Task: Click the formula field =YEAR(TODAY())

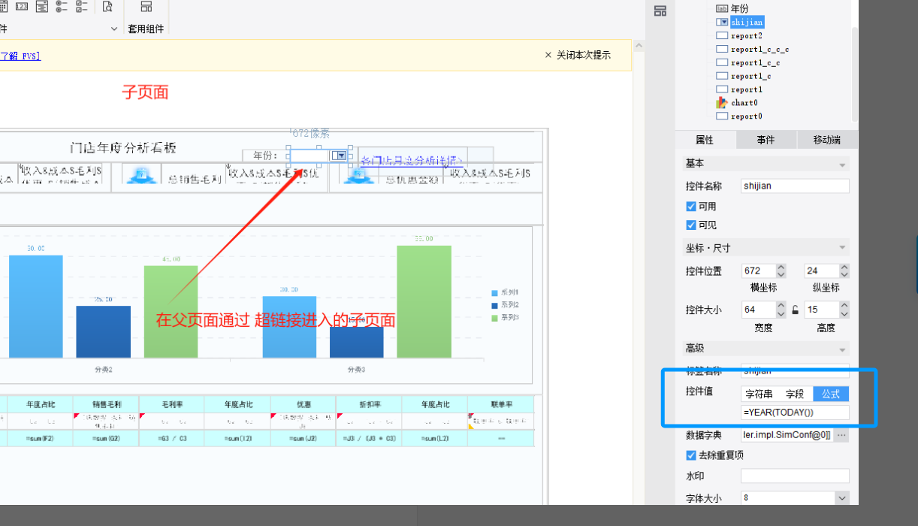Action: click(795, 412)
